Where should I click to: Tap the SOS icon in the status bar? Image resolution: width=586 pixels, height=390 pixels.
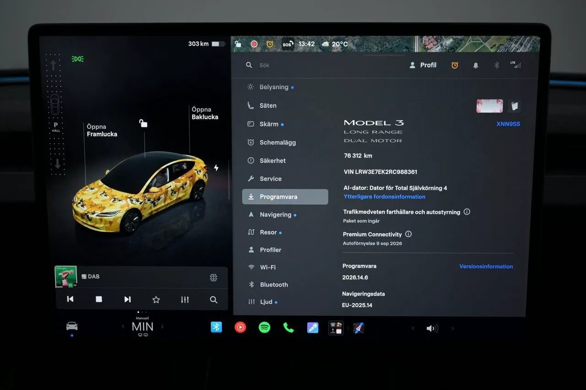[x=287, y=44]
